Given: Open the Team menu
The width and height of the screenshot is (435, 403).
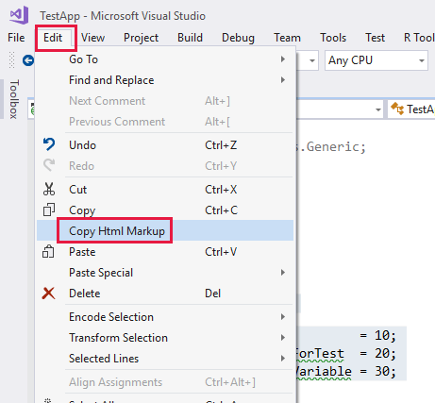Looking at the screenshot, I should coord(287,38).
